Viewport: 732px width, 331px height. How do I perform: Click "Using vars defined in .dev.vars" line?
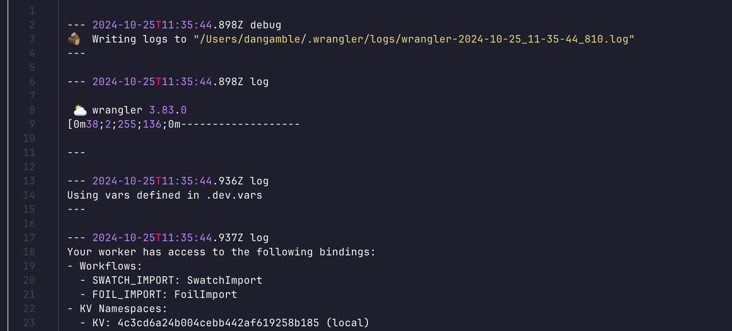(164, 195)
